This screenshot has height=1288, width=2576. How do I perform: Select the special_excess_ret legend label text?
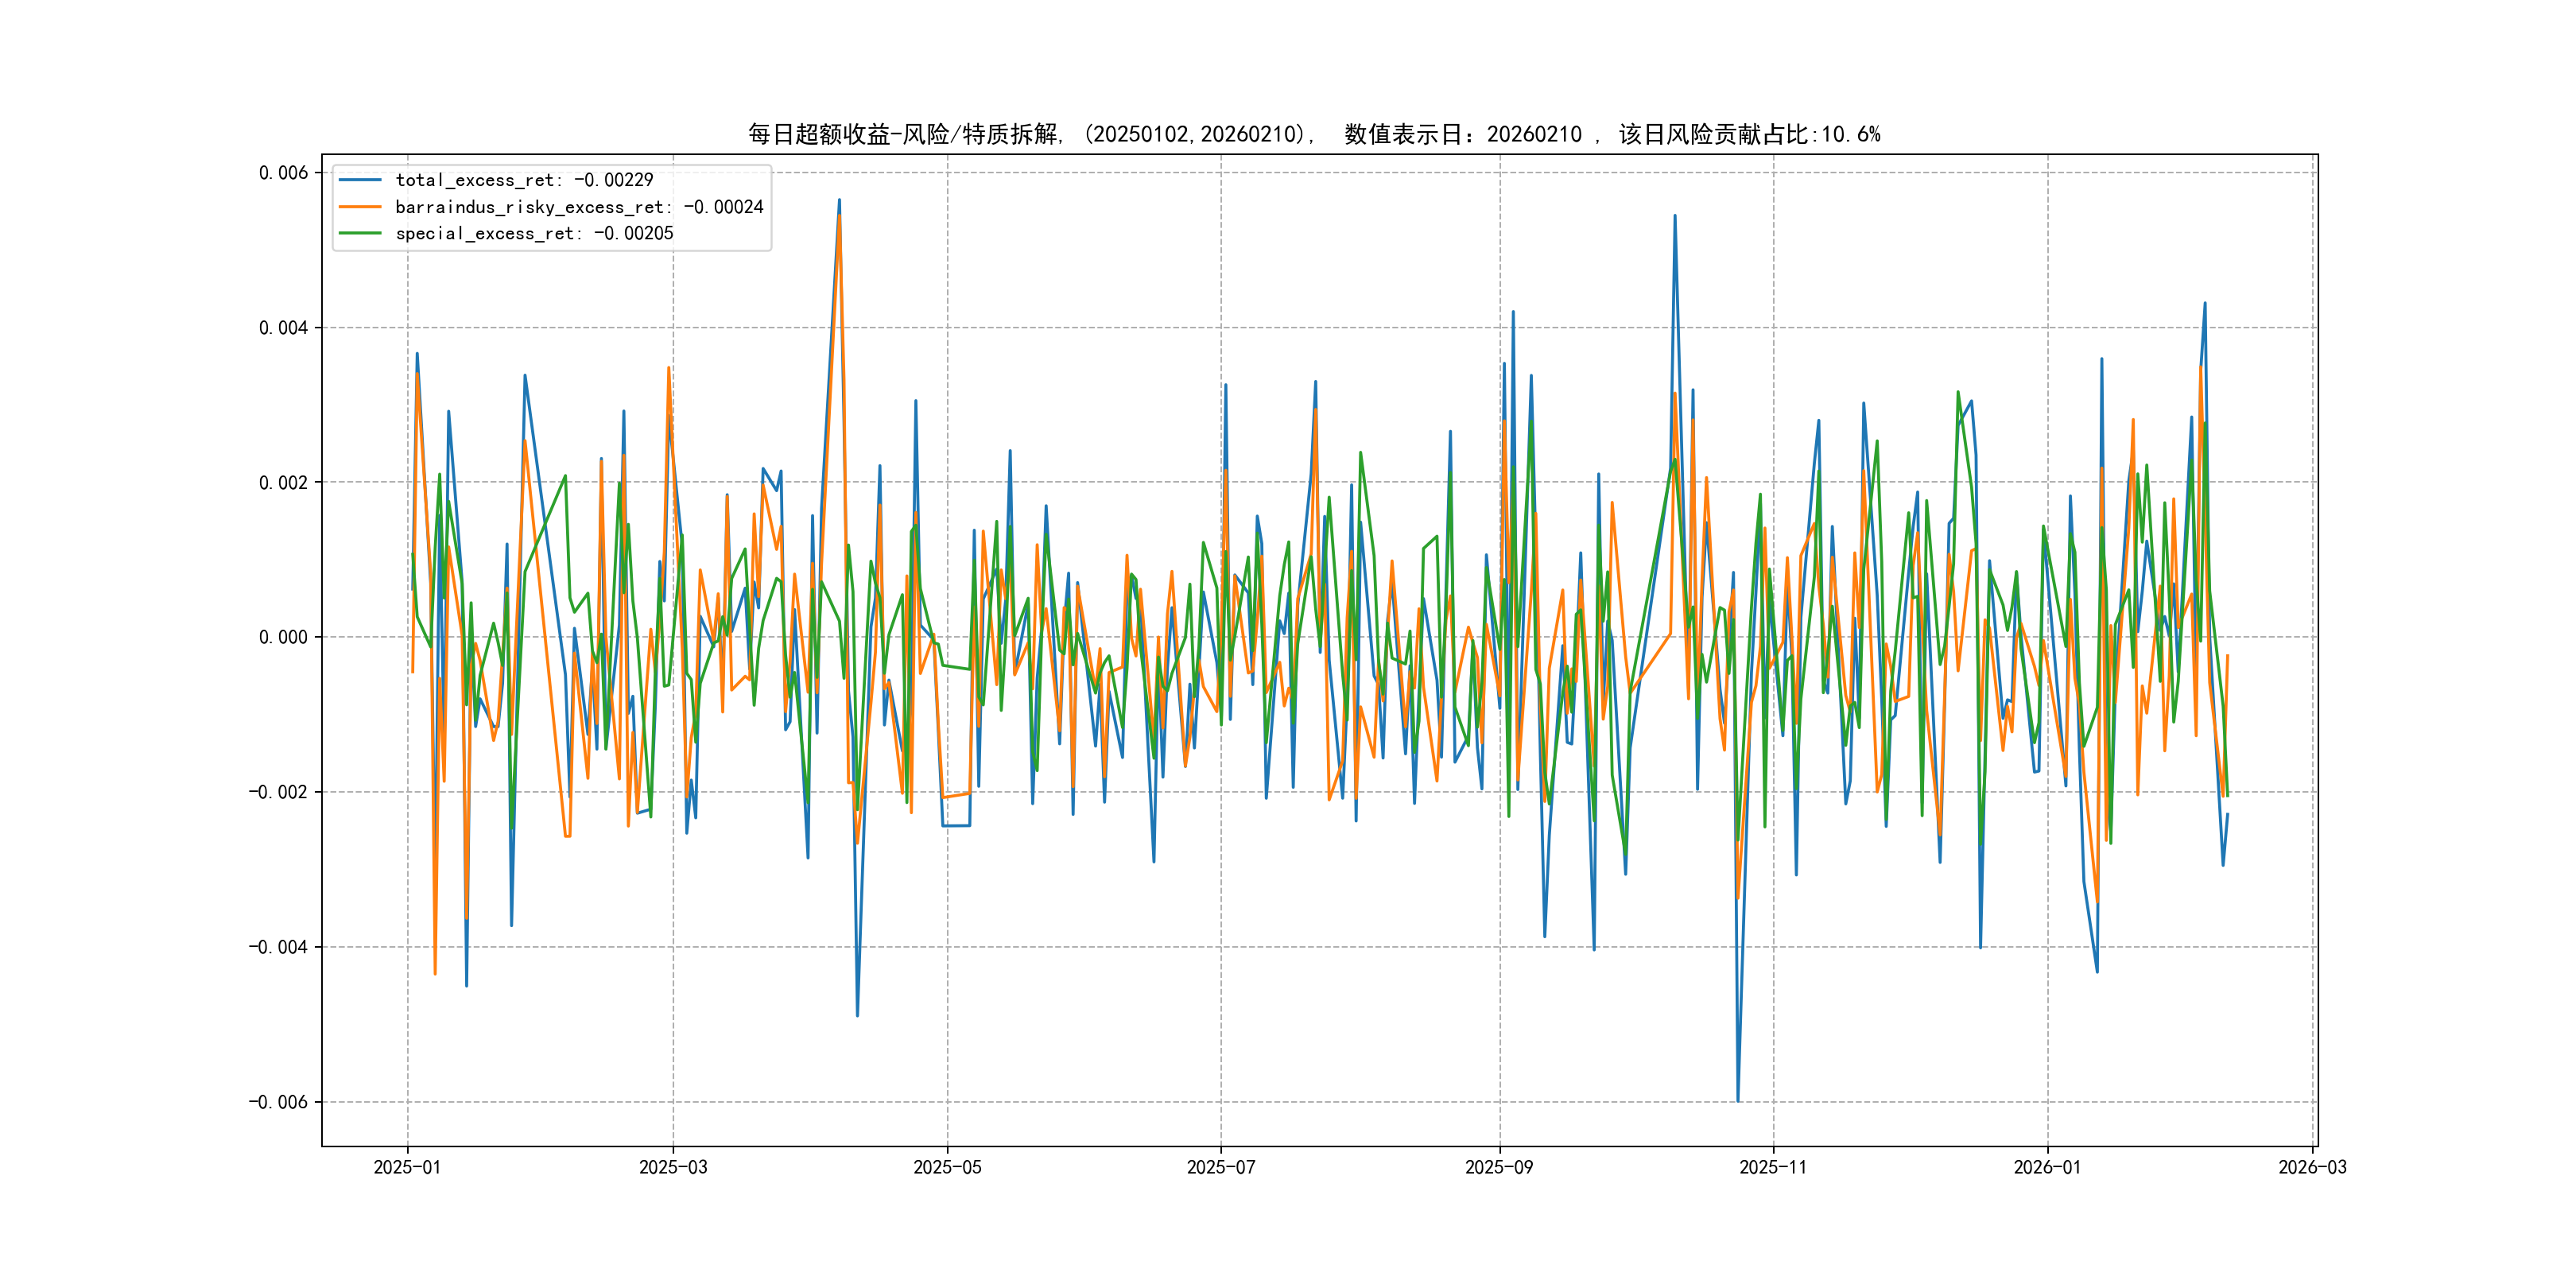point(534,233)
